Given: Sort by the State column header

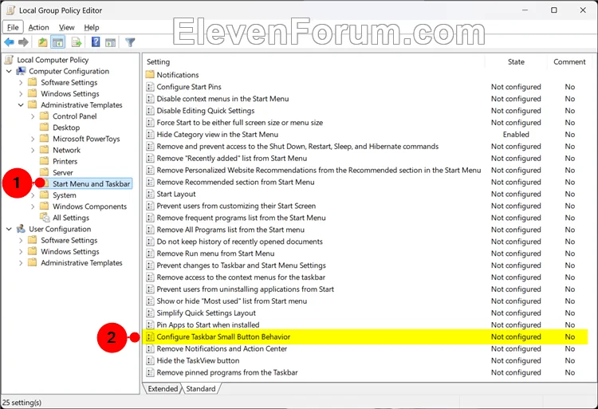Looking at the screenshot, I should coord(516,61).
